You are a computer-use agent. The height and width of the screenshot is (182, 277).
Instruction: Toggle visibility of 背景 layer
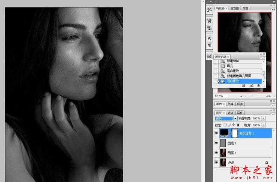coord(216,162)
